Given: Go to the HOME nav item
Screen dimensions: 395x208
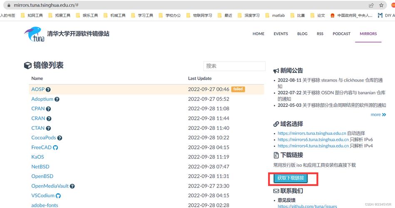Looking at the screenshot, I should [258, 34].
